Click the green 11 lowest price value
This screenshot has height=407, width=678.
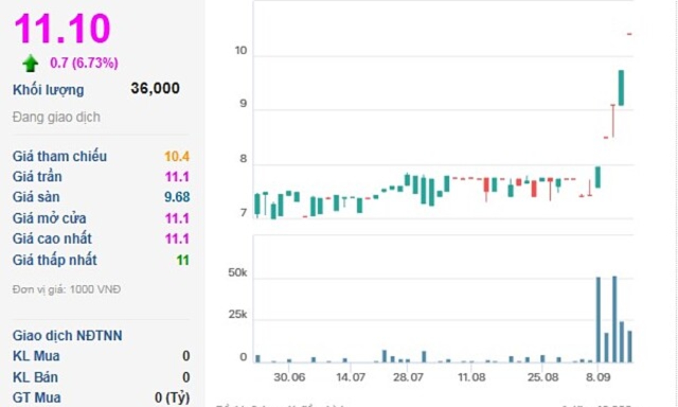coord(183,260)
